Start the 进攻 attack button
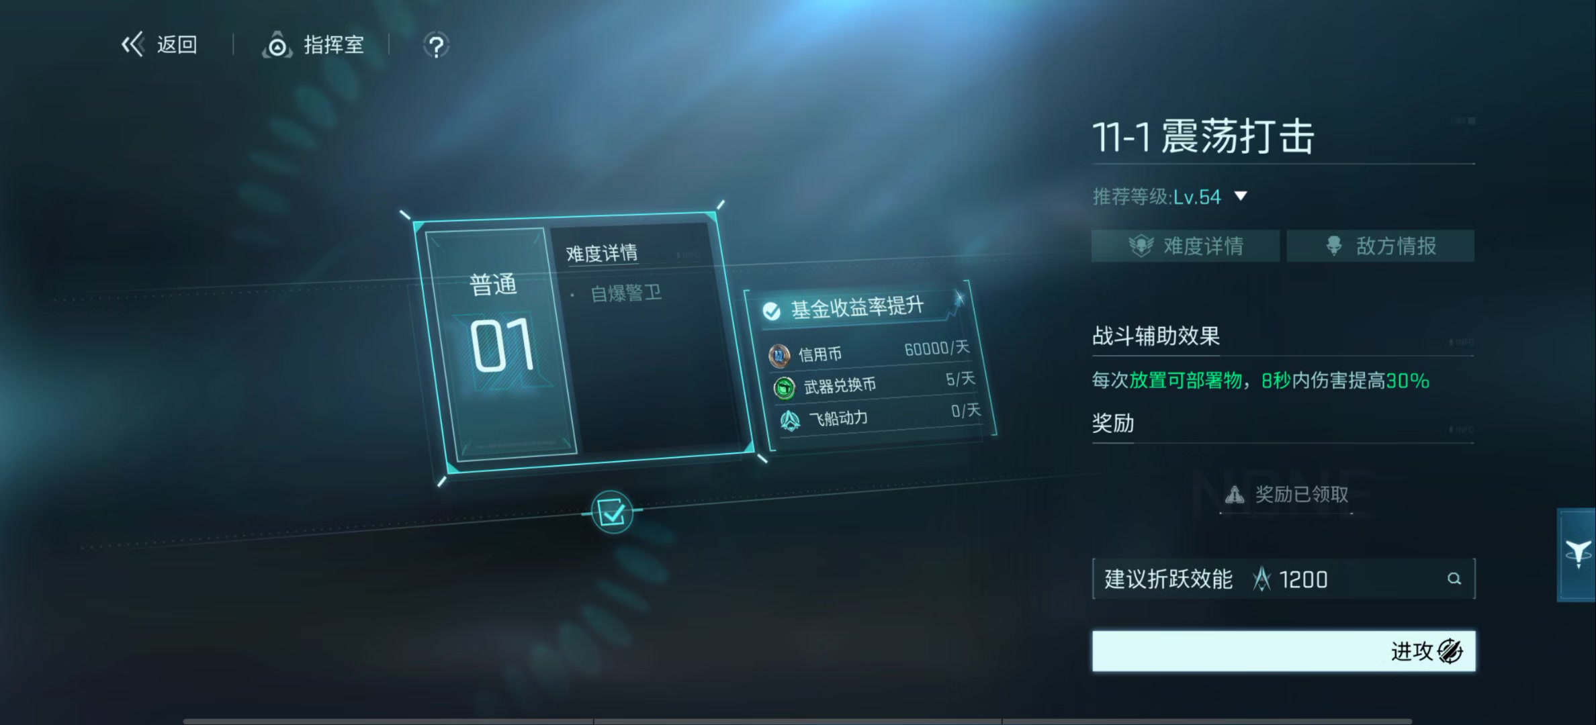Image resolution: width=1596 pixels, height=725 pixels. coord(1284,650)
